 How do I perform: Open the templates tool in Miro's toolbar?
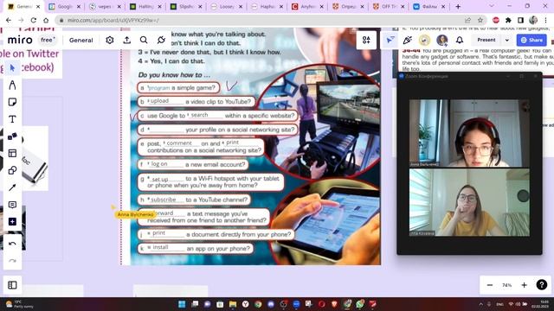click(12, 154)
